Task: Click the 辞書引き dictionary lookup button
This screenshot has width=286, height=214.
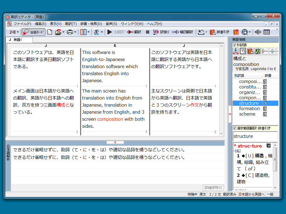Action: pos(219,32)
